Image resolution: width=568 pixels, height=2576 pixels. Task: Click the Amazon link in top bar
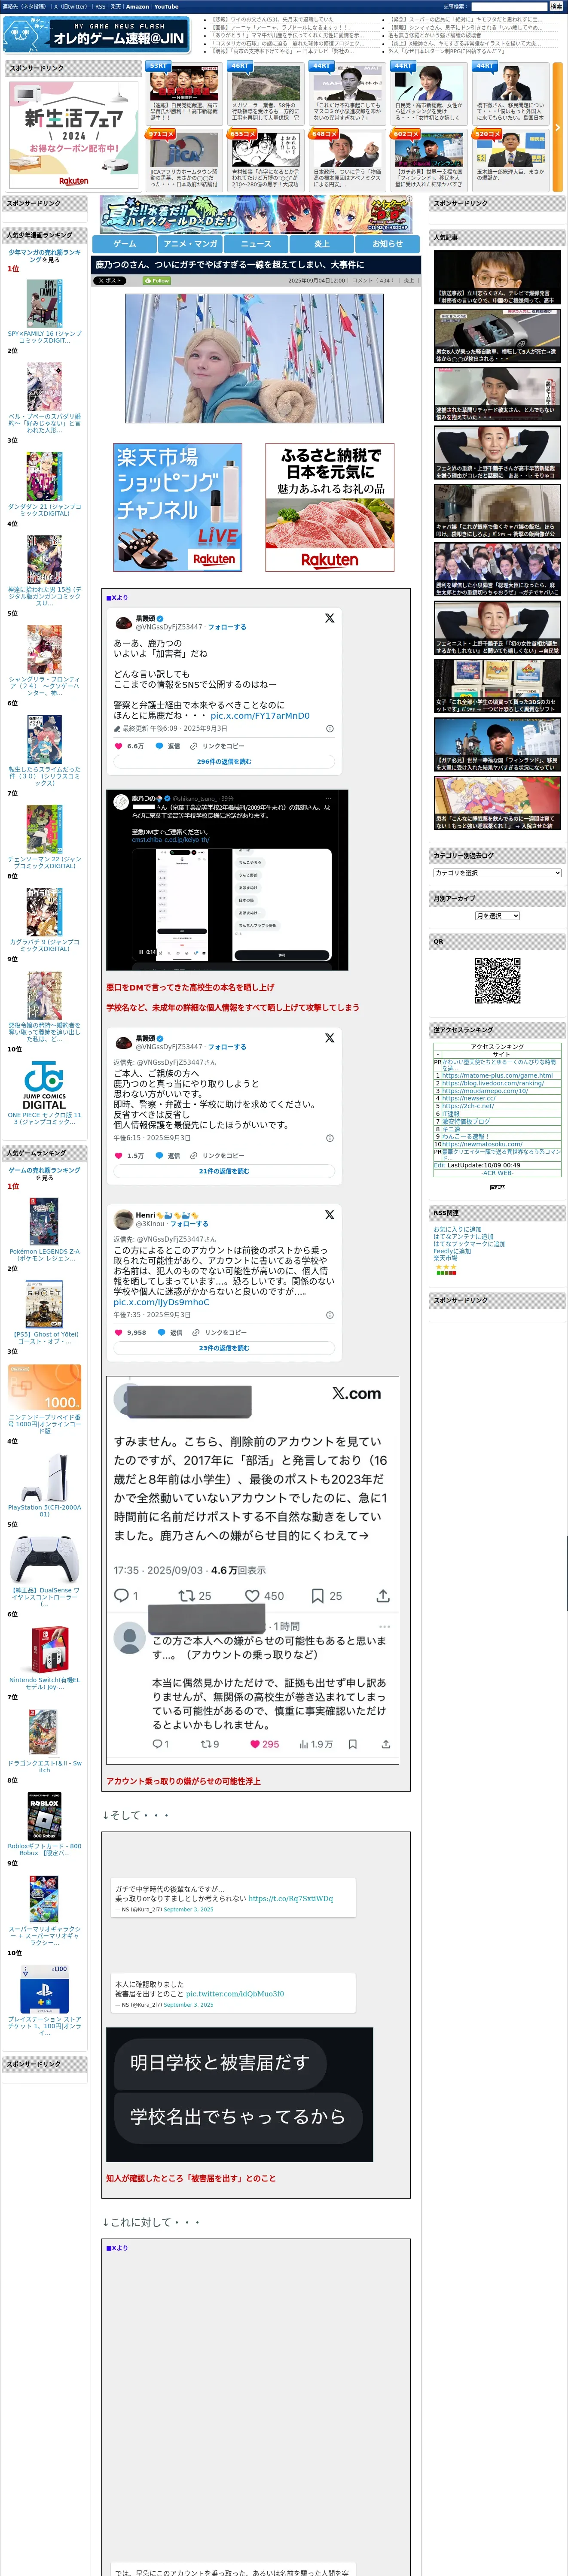pyautogui.click(x=137, y=7)
